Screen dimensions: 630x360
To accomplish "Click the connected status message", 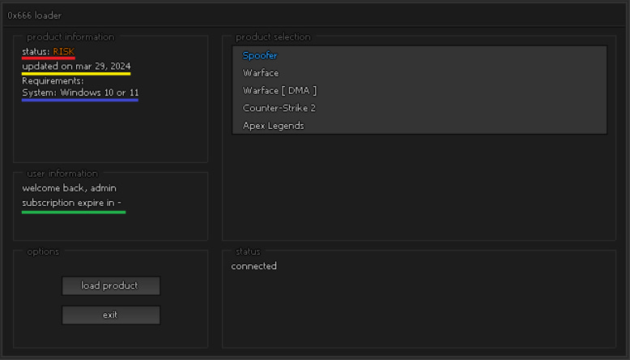I will coord(253,266).
